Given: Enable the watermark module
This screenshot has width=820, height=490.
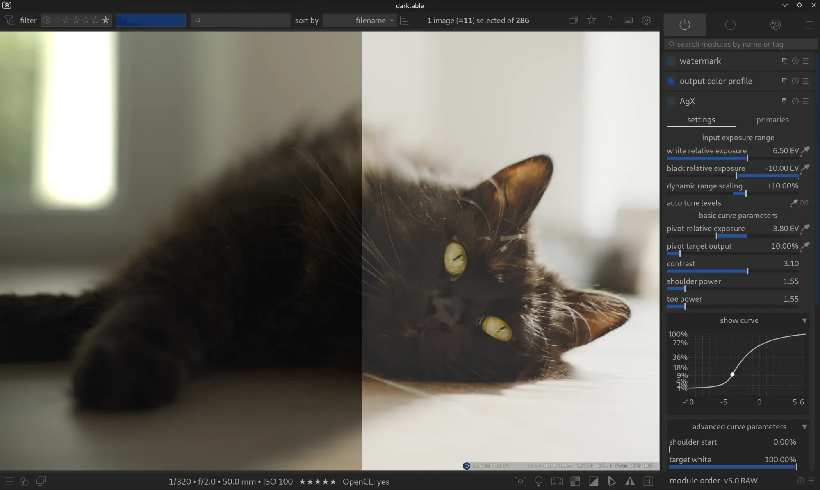Looking at the screenshot, I should pos(671,61).
